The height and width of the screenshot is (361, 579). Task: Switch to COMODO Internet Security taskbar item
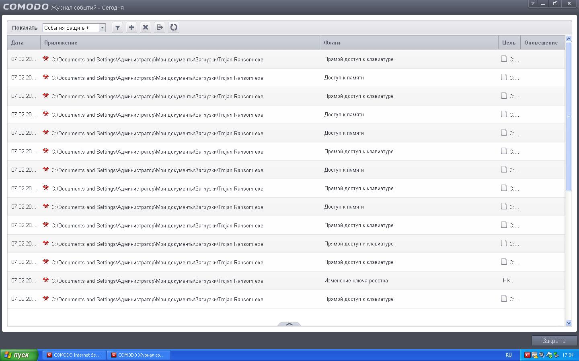(74, 355)
